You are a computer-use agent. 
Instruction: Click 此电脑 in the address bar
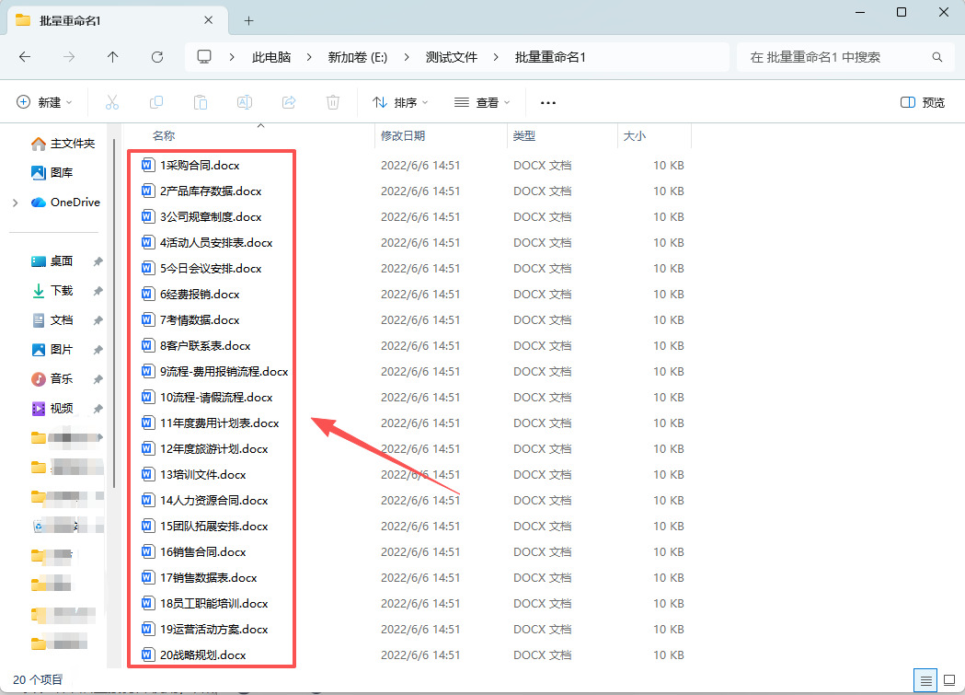tap(271, 57)
